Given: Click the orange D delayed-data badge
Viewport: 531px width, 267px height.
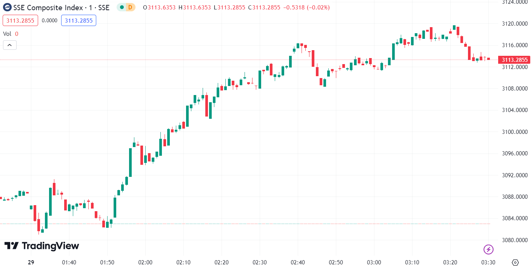Looking at the screenshot, I should tap(130, 7).
